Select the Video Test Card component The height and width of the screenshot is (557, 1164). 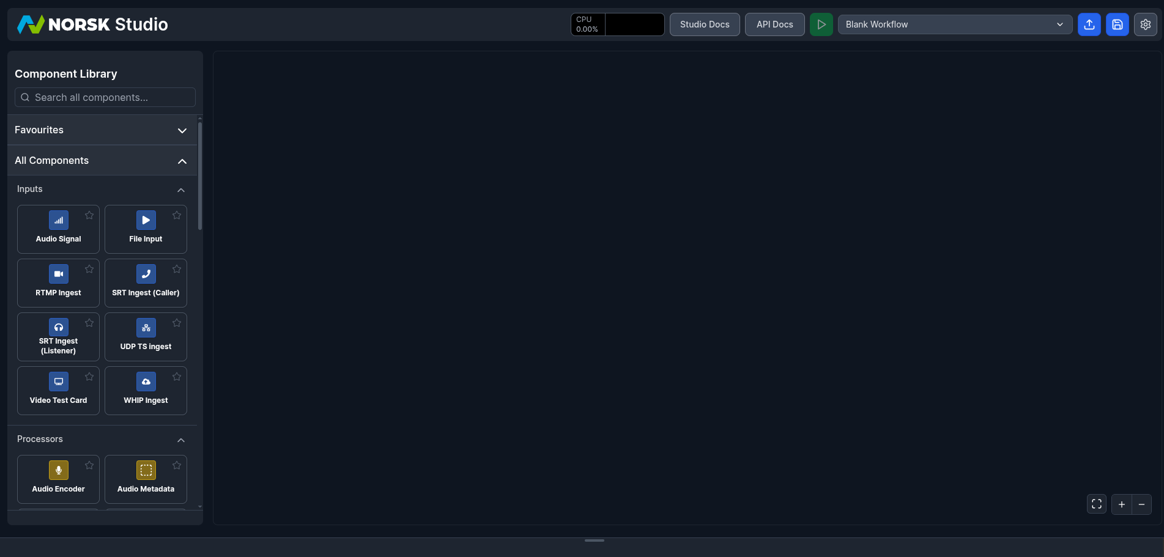[58, 391]
